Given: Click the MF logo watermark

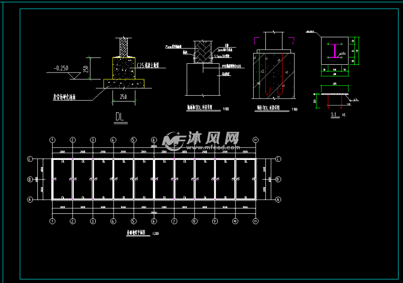Looking at the screenshot, I should pyautogui.click(x=174, y=140).
